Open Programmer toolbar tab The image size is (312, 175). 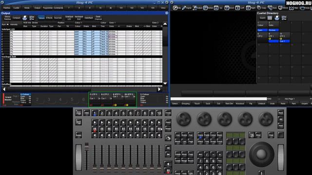click(x=48, y=8)
